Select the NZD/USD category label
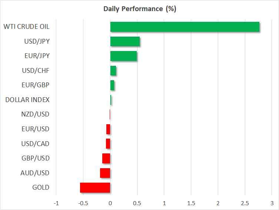The height and width of the screenshot is (210, 279). [x=35, y=114]
